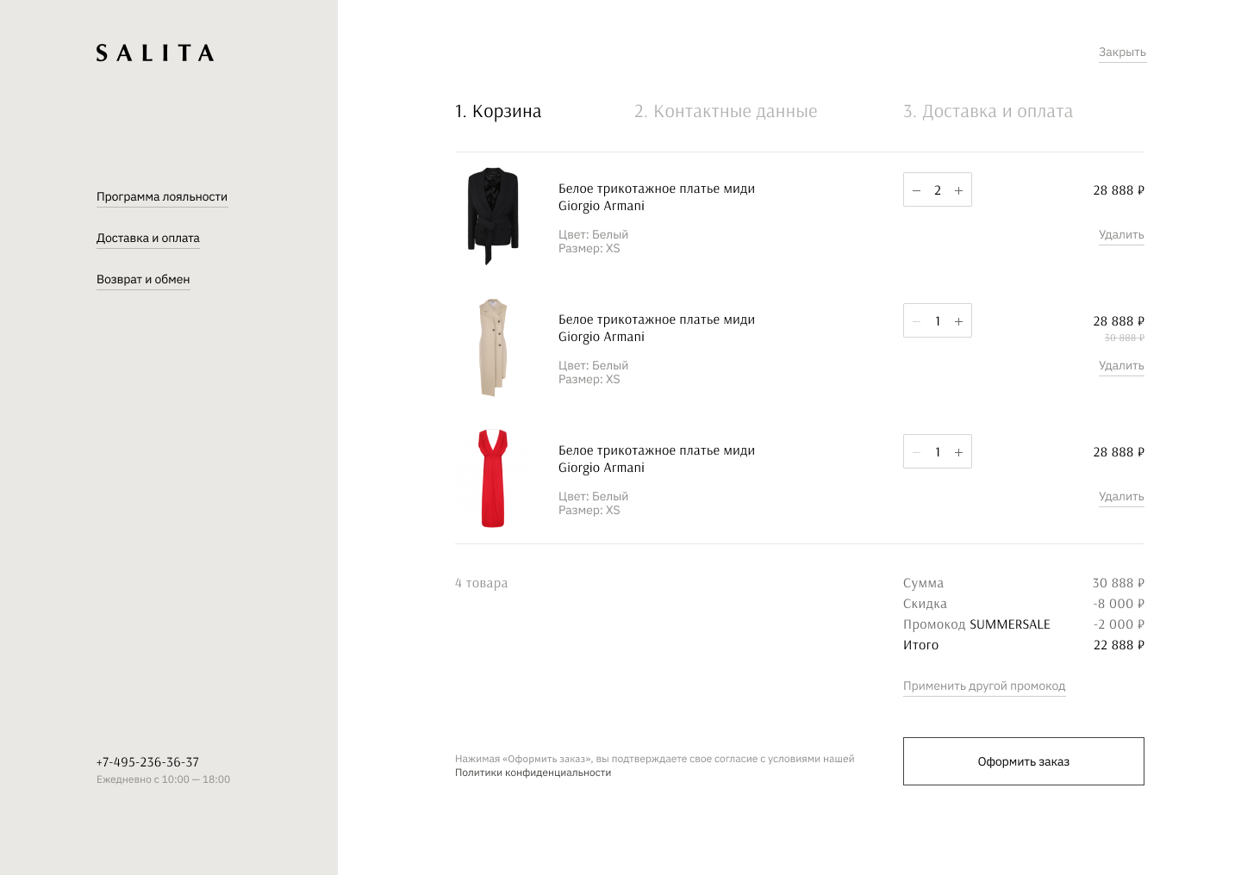Open Возврат и обмен in the sidebar
This screenshot has width=1241, height=875.
[x=143, y=280]
